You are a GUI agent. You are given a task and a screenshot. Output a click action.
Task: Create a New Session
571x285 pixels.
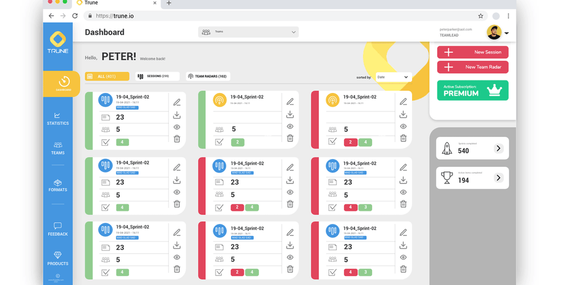point(473,52)
